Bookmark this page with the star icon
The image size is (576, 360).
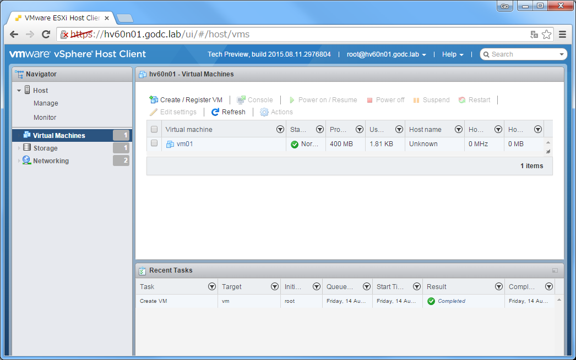547,35
